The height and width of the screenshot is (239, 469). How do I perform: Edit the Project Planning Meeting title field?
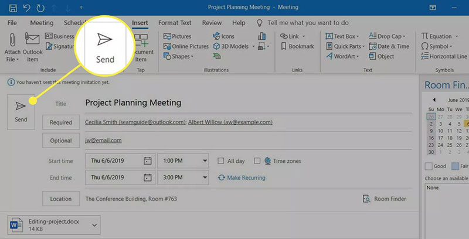(248, 103)
